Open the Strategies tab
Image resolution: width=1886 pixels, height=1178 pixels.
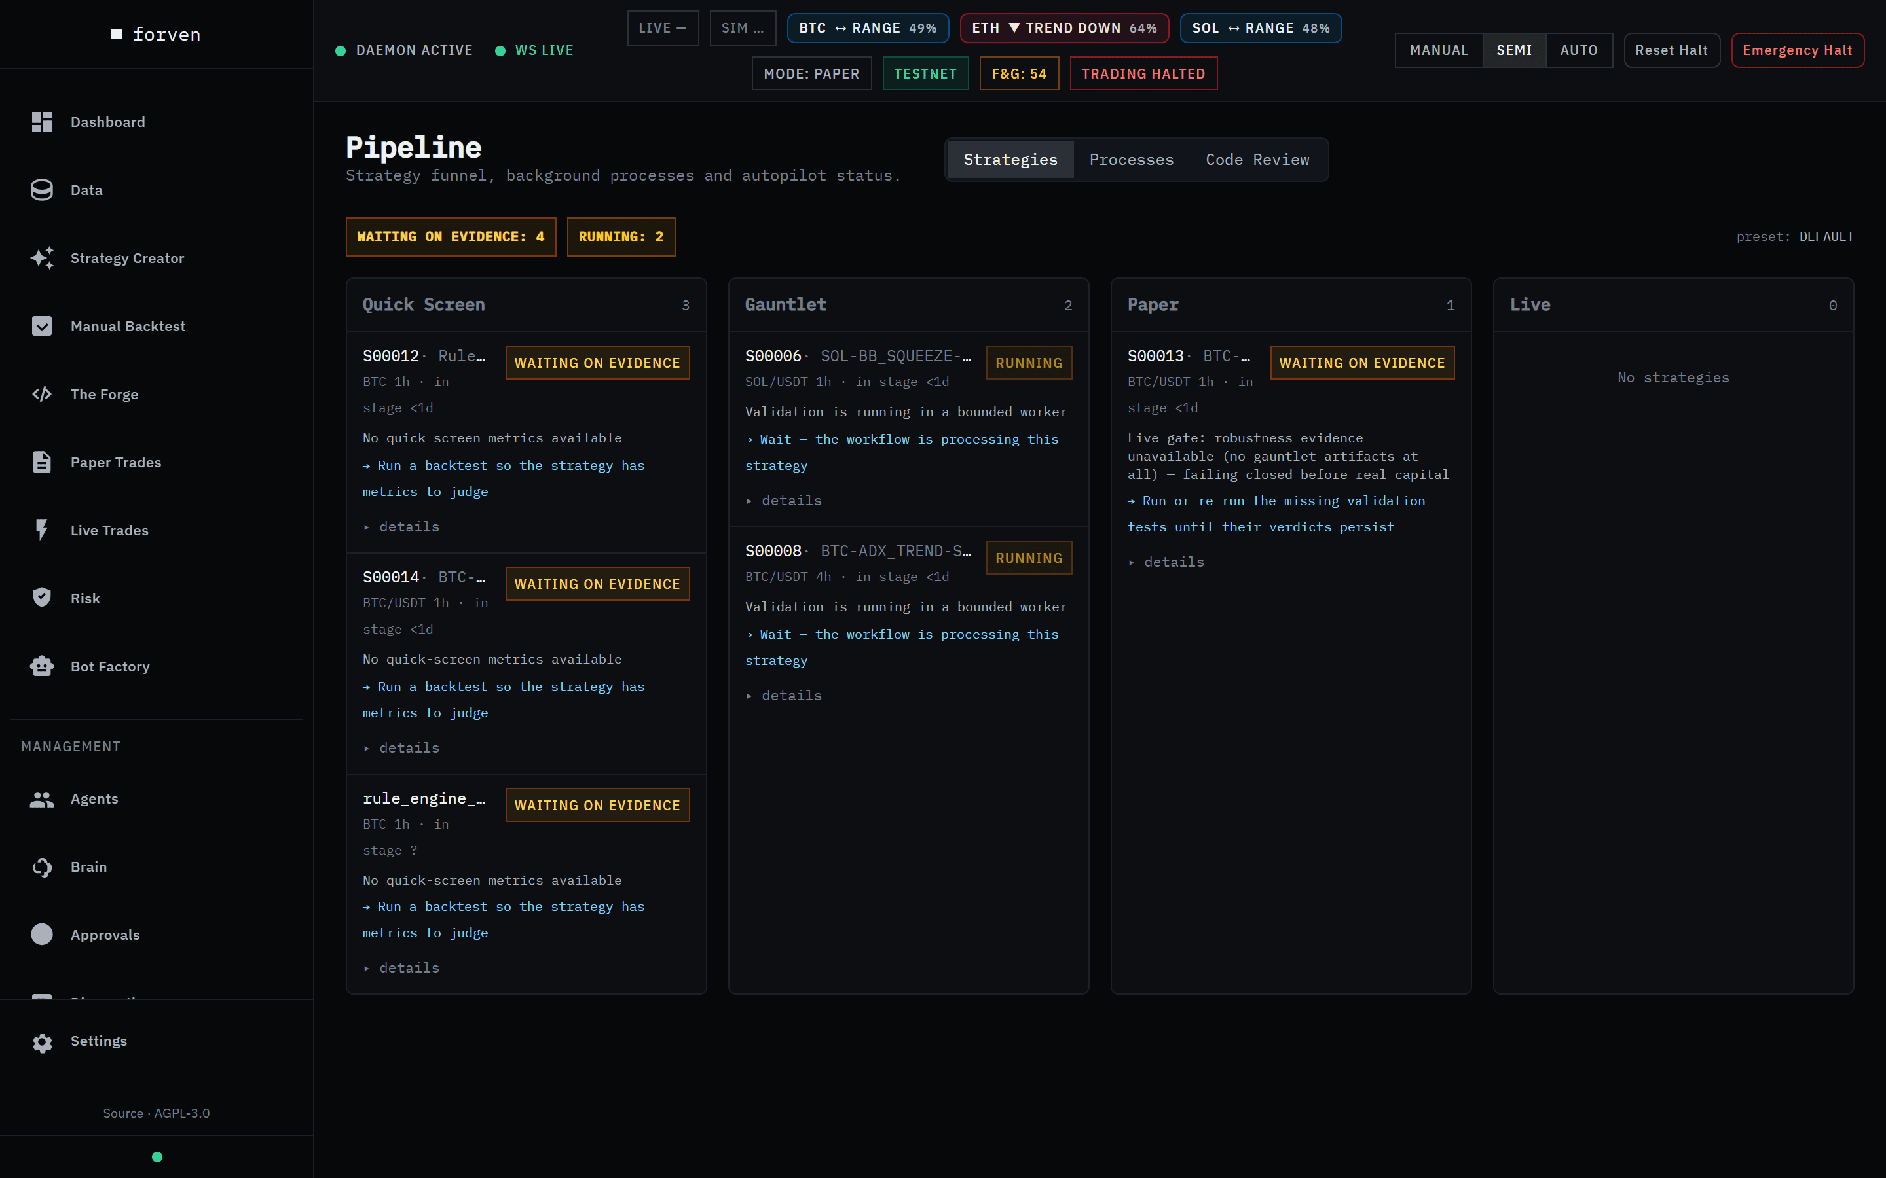(x=1010, y=160)
